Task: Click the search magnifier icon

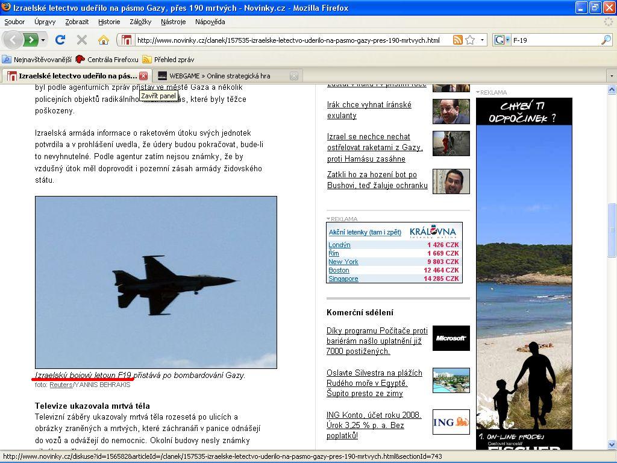Action: pyautogui.click(x=606, y=40)
